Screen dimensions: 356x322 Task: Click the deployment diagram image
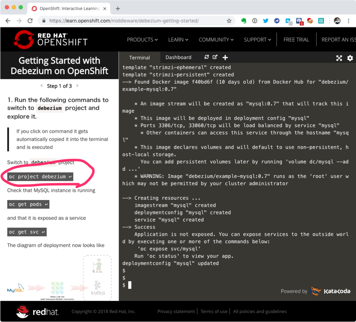point(59,278)
